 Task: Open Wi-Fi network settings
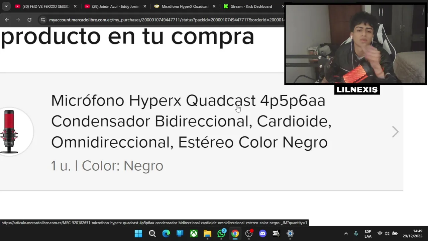pos(380,233)
